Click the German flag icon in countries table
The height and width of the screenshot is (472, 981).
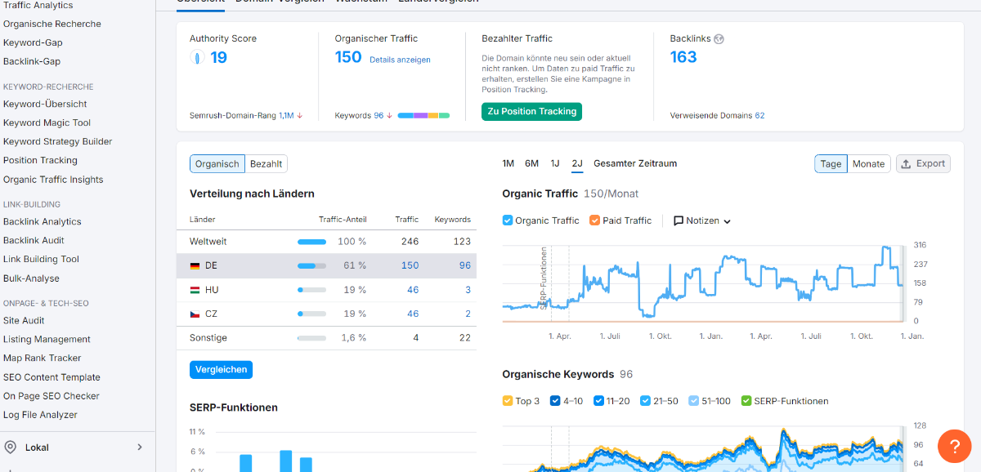[195, 265]
